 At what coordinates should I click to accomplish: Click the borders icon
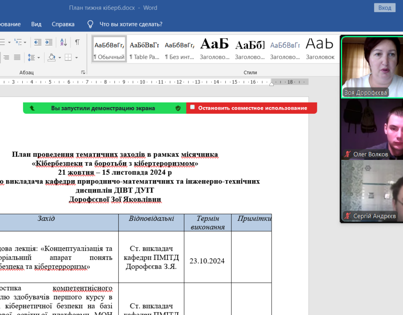pyautogui.click(x=68, y=58)
